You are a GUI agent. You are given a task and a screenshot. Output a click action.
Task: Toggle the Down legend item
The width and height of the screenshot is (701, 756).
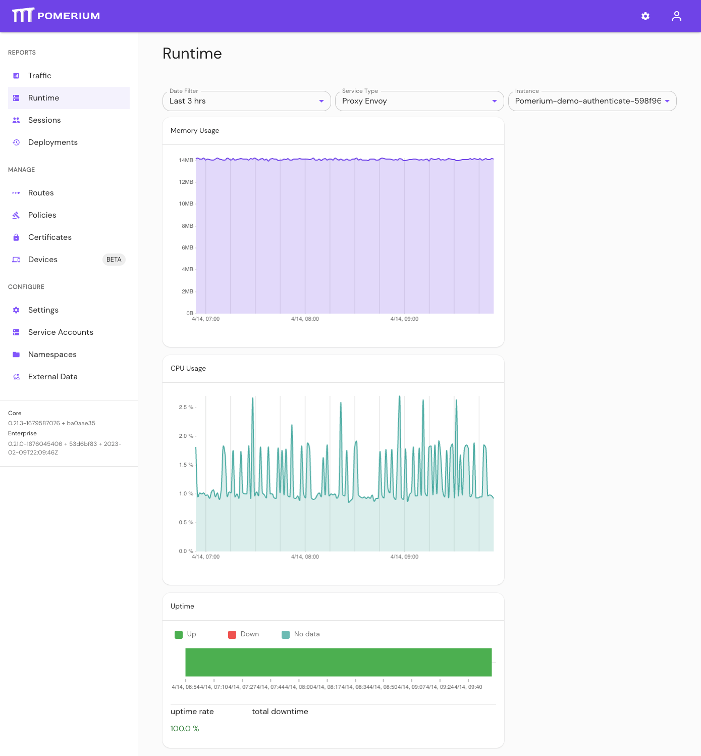click(x=244, y=634)
